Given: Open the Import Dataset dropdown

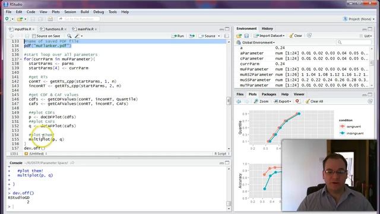Looking at the screenshot, I should (x=269, y=36).
